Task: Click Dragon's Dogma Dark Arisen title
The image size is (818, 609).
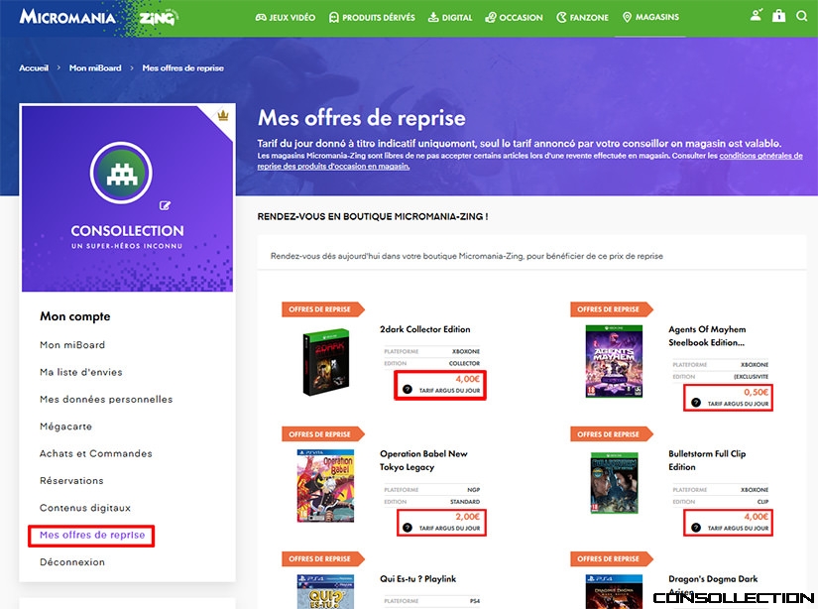Action: pyautogui.click(x=713, y=585)
